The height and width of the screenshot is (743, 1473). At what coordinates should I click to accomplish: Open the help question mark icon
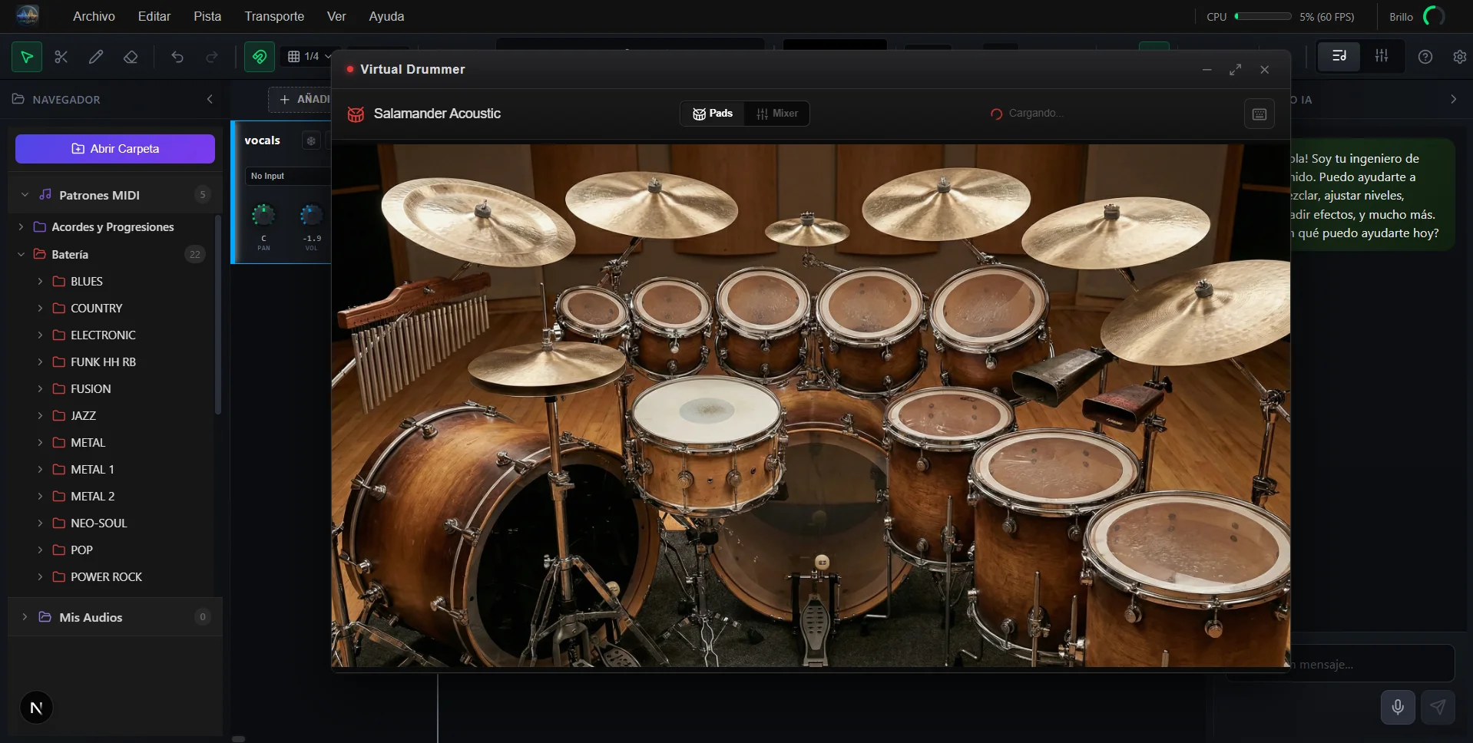point(1425,57)
